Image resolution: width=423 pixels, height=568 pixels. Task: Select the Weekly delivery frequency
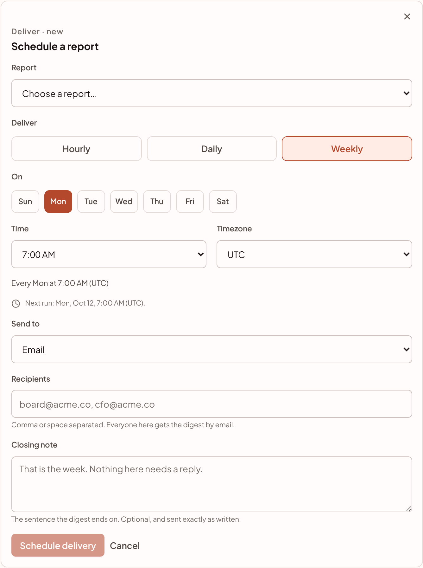[347, 149]
